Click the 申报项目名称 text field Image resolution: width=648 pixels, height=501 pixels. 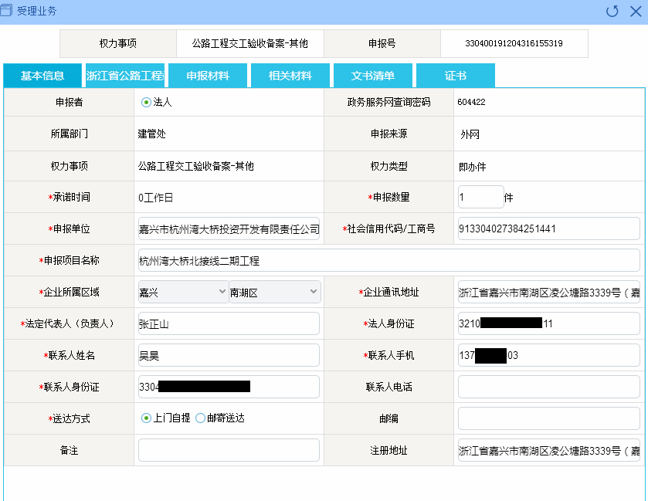[388, 260]
